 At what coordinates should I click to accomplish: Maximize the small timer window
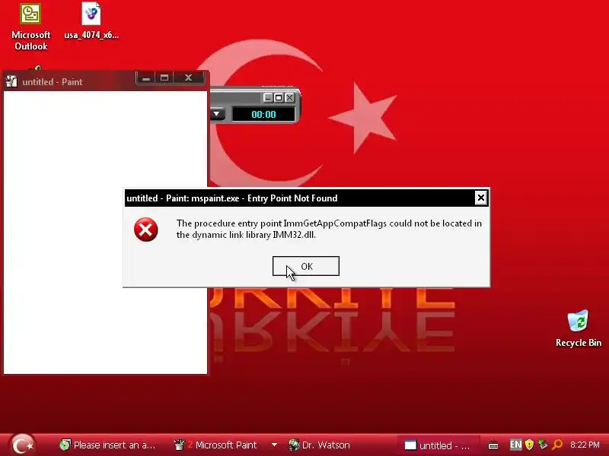click(x=279, y=98)
